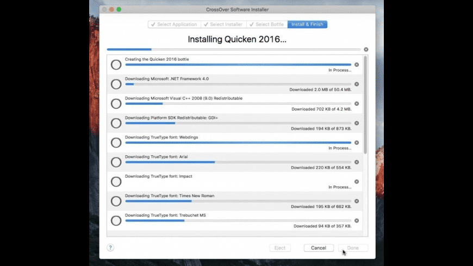
Task: Cancel the overall Quicken 2016 installation progress
Action: [x=366, y=49]
